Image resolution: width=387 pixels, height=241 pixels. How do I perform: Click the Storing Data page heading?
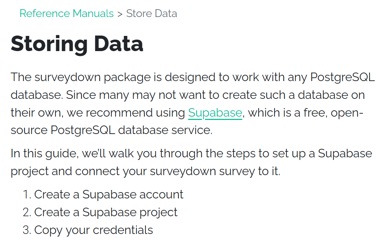tap(77, 43)
